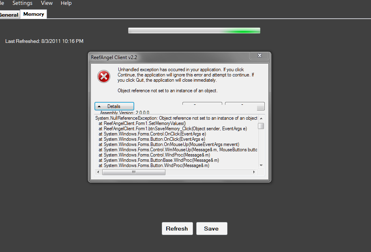
Task: Collapse the Details section
Action: pyautogui.click(x=114, y=106)
